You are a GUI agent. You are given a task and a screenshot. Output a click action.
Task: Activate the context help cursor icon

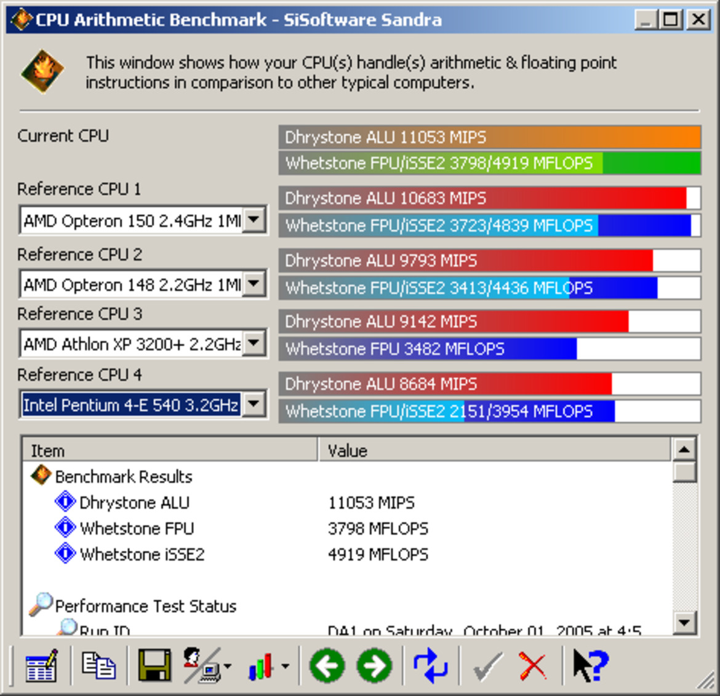click(591, 665)
